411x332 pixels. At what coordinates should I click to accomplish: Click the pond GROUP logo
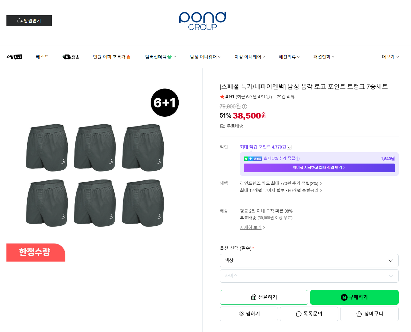click(x=203, y=21)
